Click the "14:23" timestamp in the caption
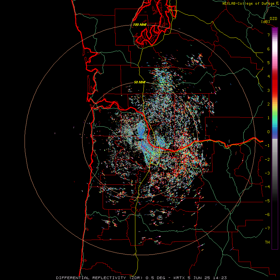This screenshot has height=280, width=280. (220, 278)
